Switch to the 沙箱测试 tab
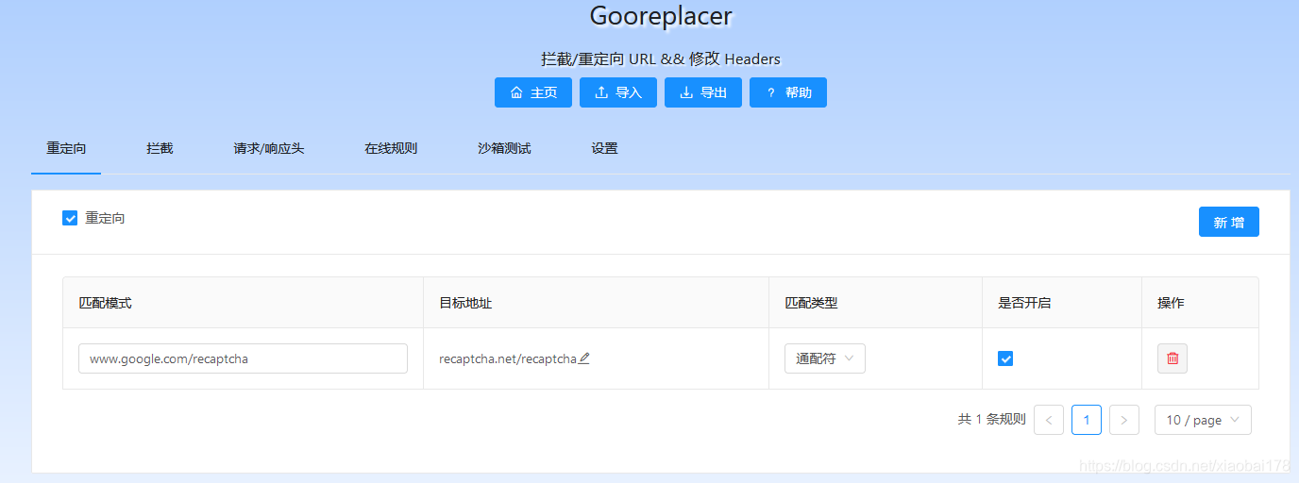 [x=504, y=148]
